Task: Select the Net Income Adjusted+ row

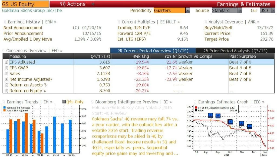Action: (138, 79)
